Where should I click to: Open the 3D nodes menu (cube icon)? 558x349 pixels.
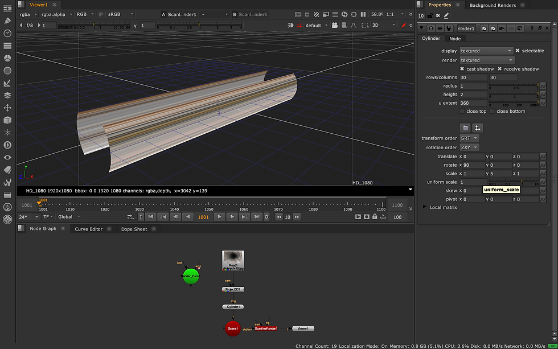click(x=7, y=120)
